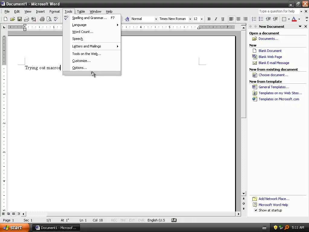Click the Styles and Formatting icon
The image size is (309, 232).
[127, 19]
